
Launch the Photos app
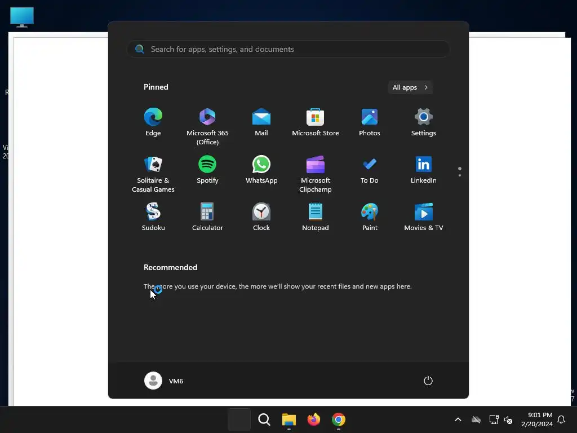pyautogui.click(x=370, y=122)
